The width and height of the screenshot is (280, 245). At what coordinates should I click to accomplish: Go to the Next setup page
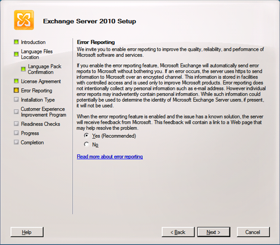(x=214, y=232)
